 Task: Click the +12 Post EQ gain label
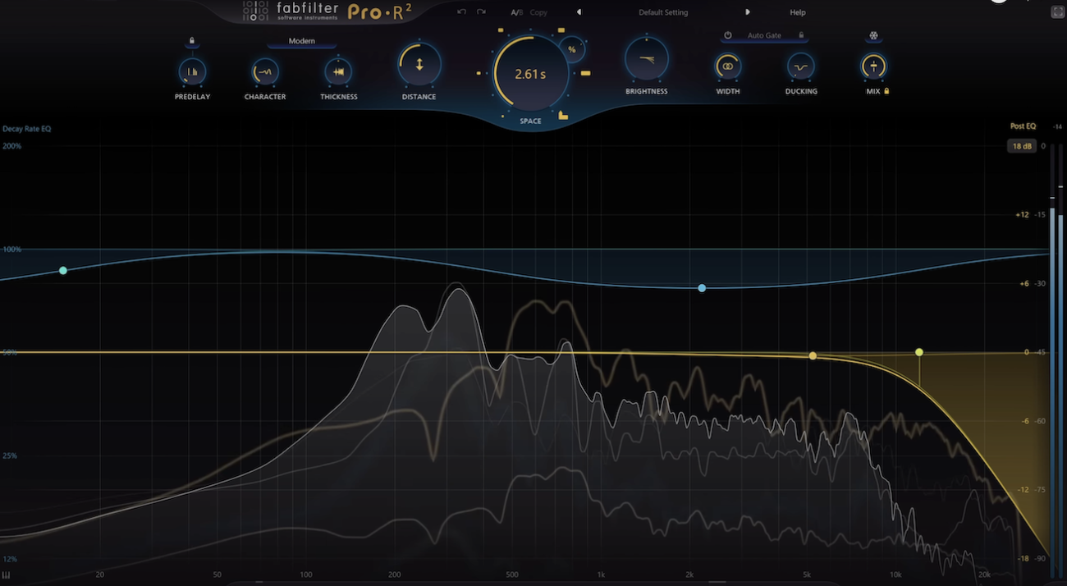coord(1022,215)
